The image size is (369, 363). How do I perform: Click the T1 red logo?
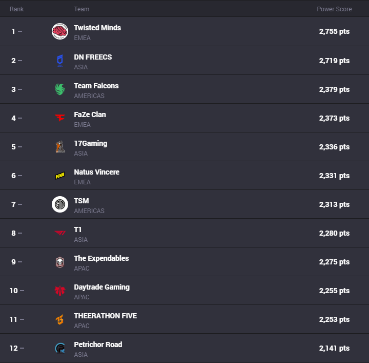(60, 233)
